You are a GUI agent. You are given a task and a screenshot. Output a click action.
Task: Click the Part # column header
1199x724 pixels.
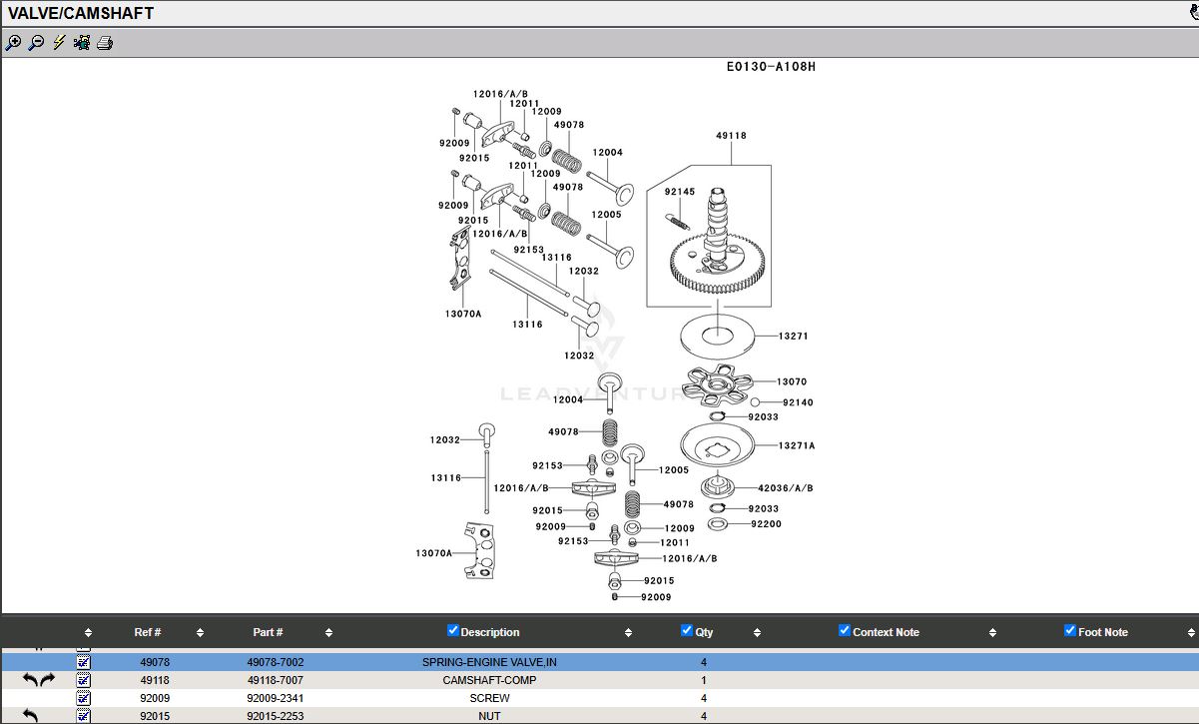(268, 632)
